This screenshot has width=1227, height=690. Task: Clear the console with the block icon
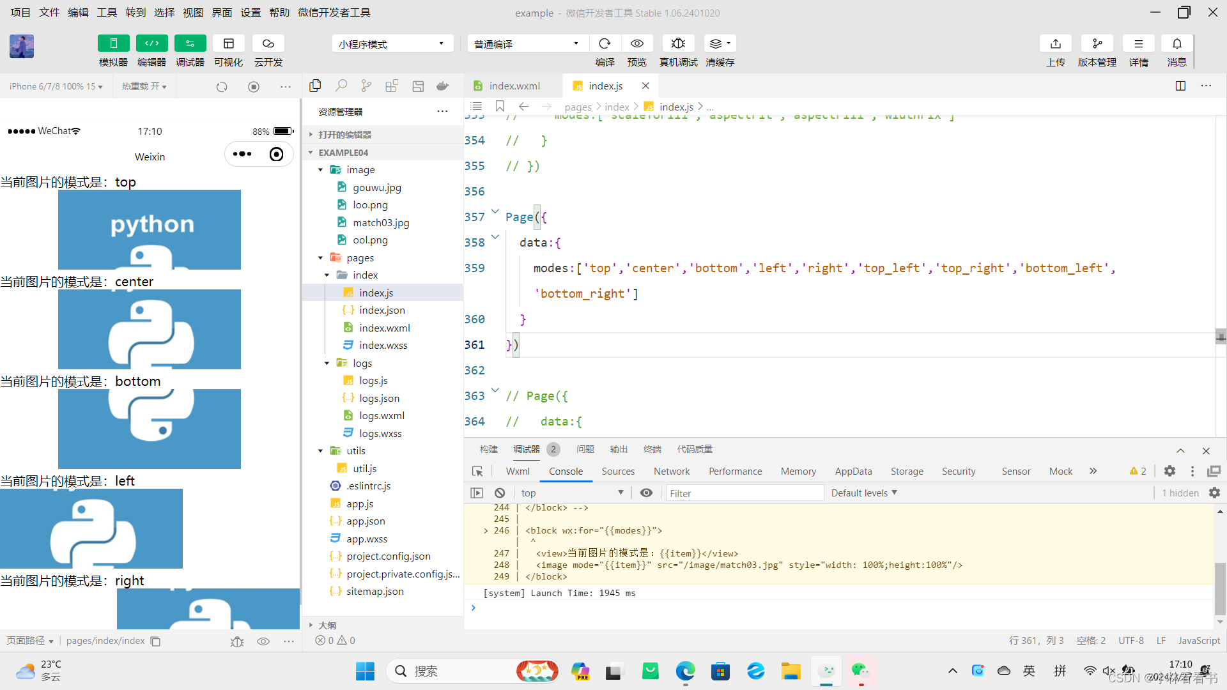500,493
